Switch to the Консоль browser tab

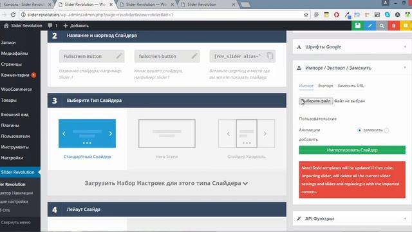click(x=26, y=5)
